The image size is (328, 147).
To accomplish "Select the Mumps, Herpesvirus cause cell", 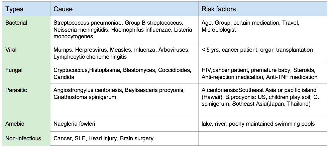I will click(121, 53).
